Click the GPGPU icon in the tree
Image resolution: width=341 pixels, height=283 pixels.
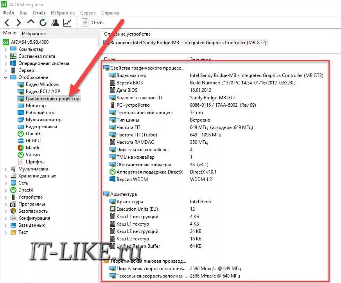20,141
